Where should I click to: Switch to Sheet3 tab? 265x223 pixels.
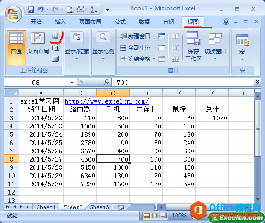click(x=99, y=207)
